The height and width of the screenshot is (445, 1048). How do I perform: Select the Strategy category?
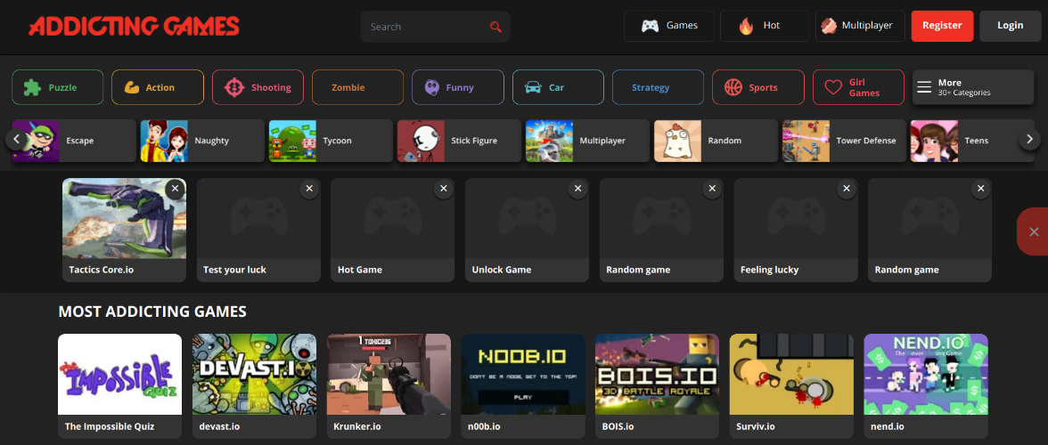pos(658,87)
